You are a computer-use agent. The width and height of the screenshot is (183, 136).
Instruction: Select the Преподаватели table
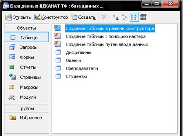82,69
